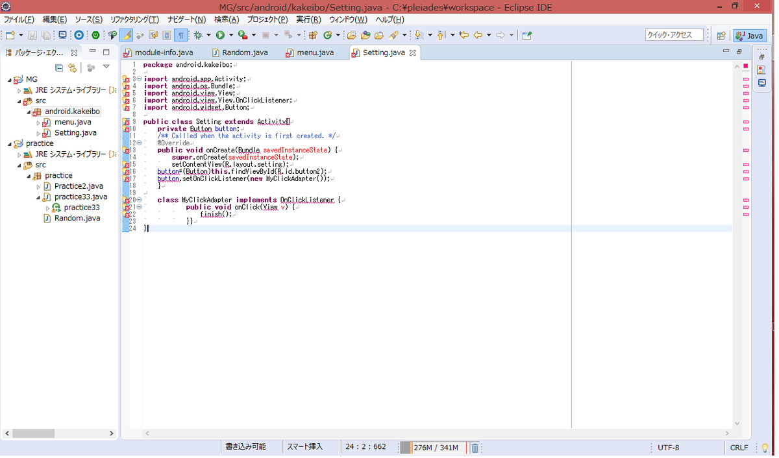Open the ファイル(F) menu

(x=19, y=19)
